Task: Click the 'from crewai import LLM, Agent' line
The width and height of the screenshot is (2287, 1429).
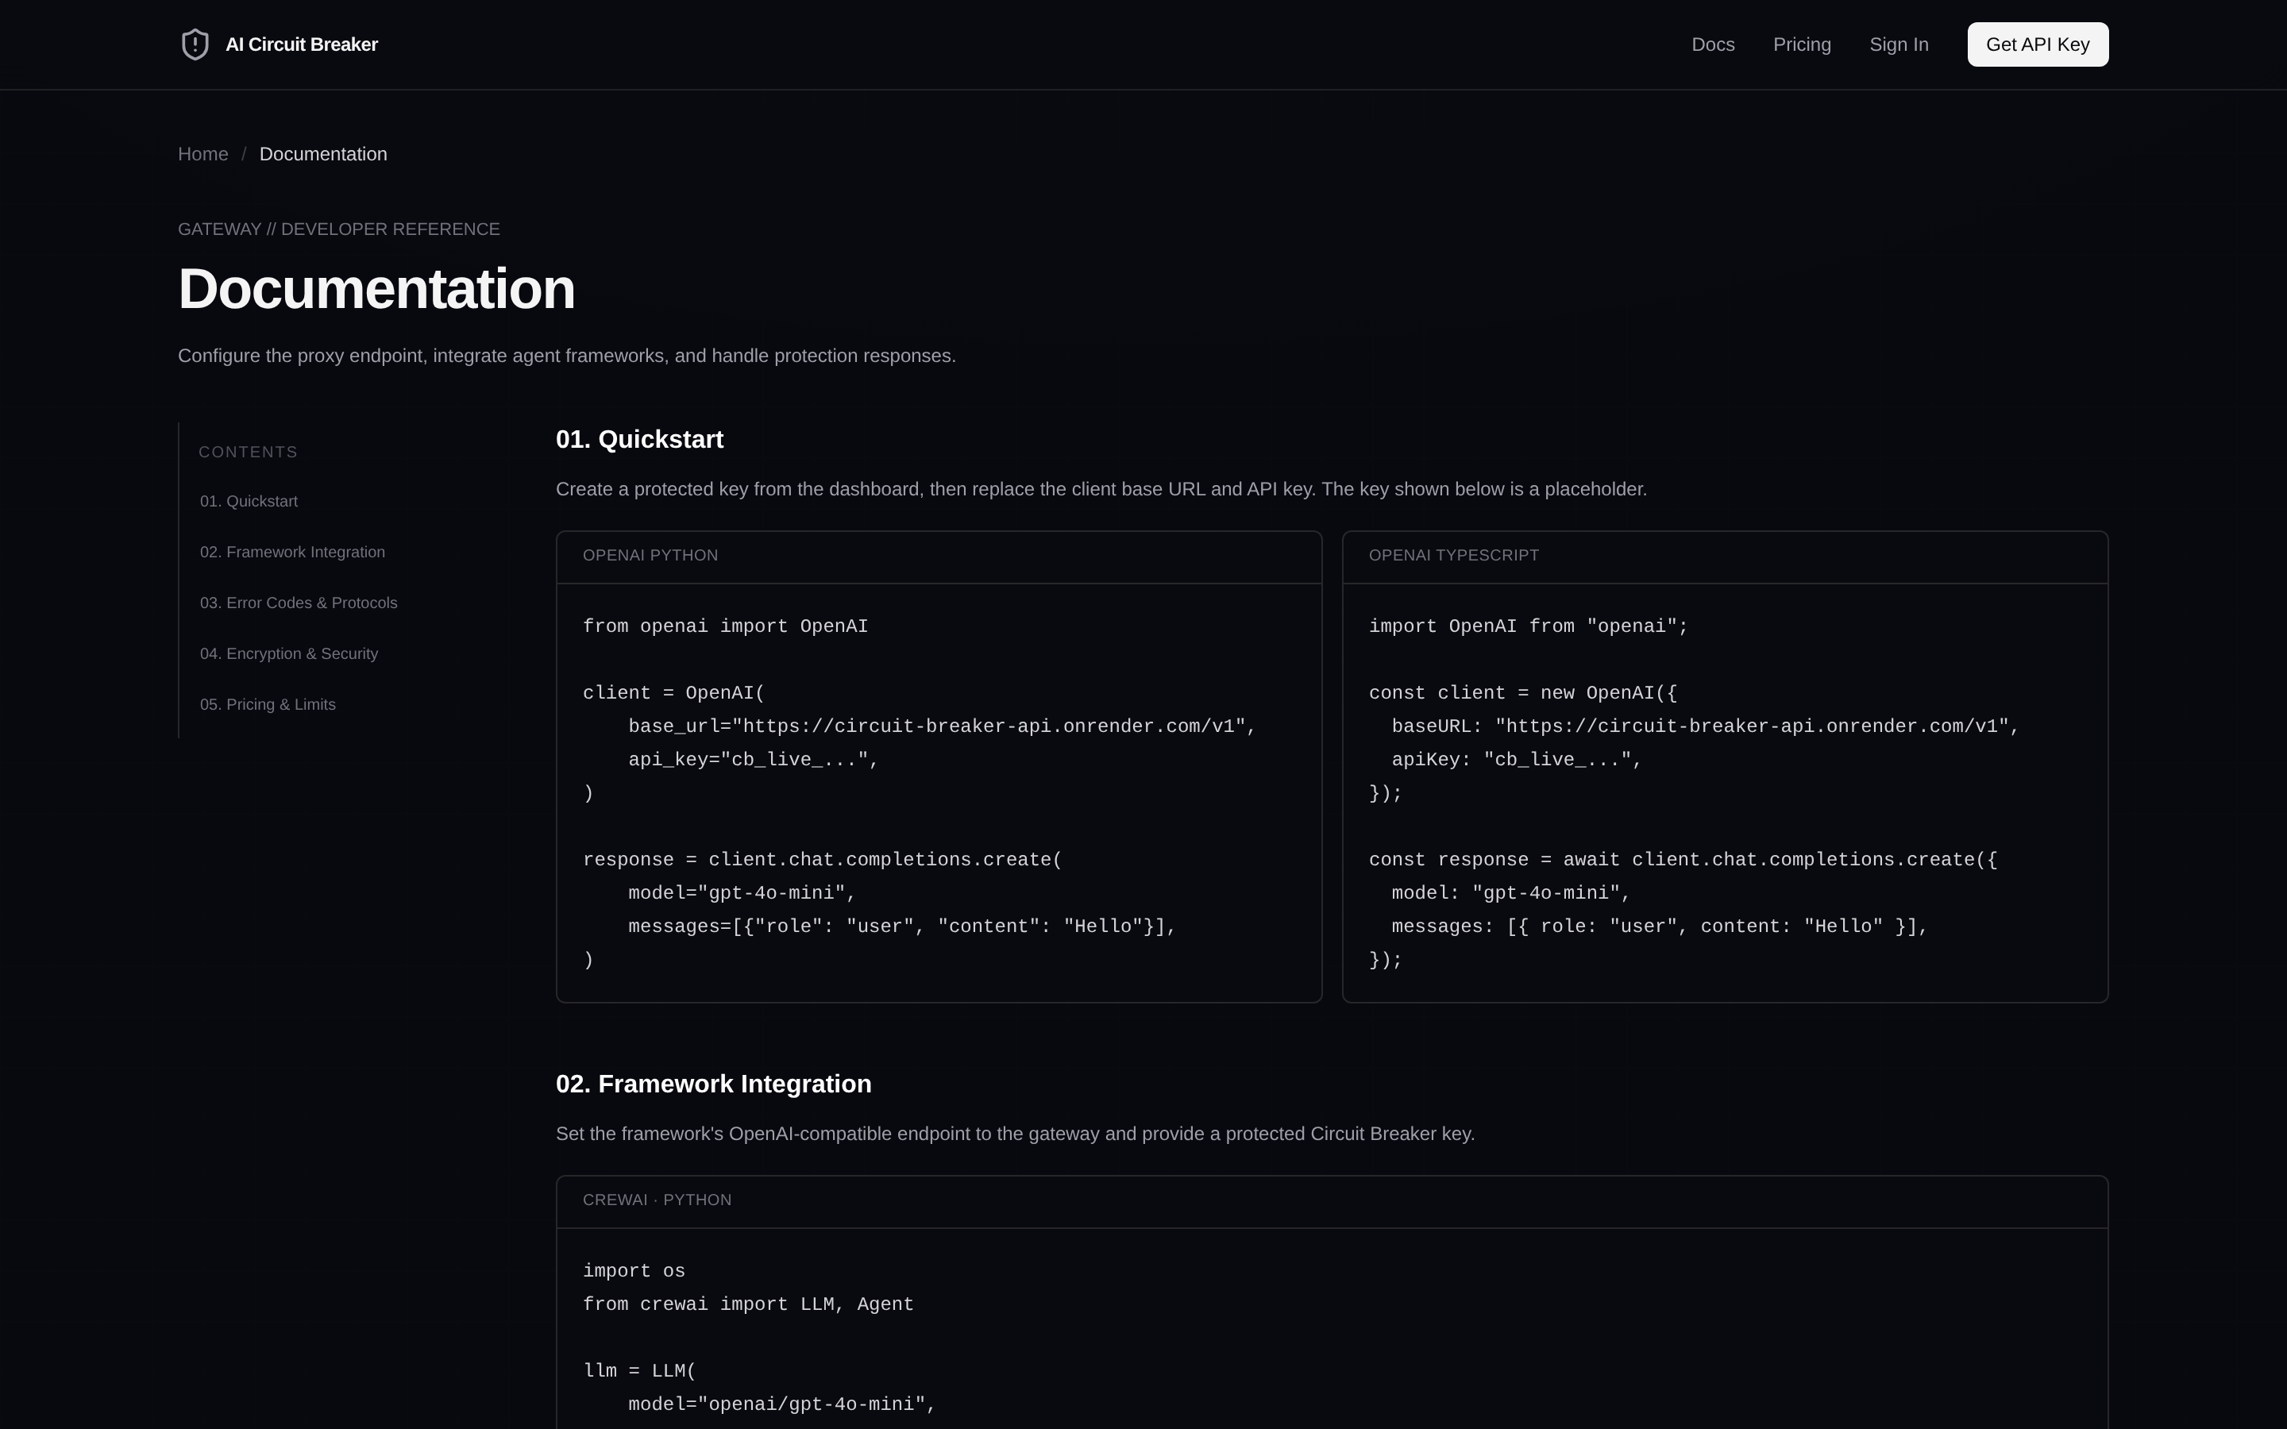Action: 747,1304
